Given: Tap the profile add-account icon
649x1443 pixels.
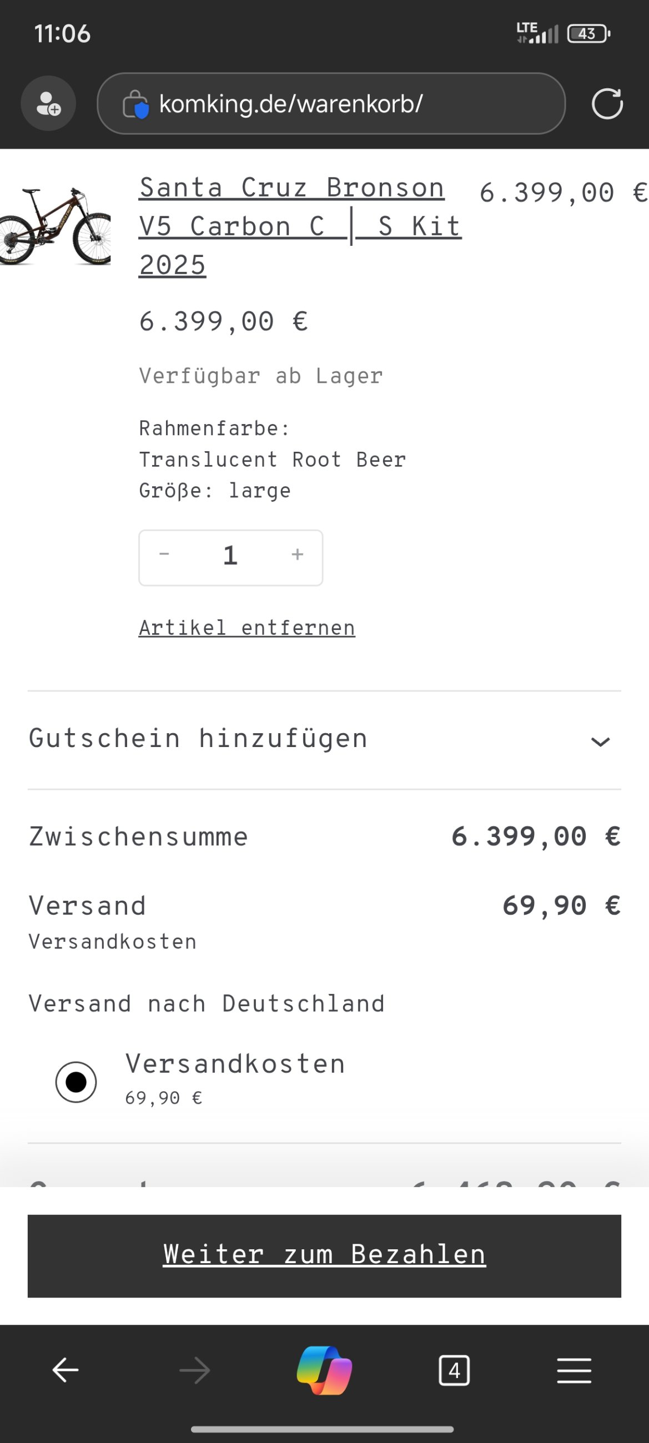Looking at the screenshot, I should pos(48,104).
